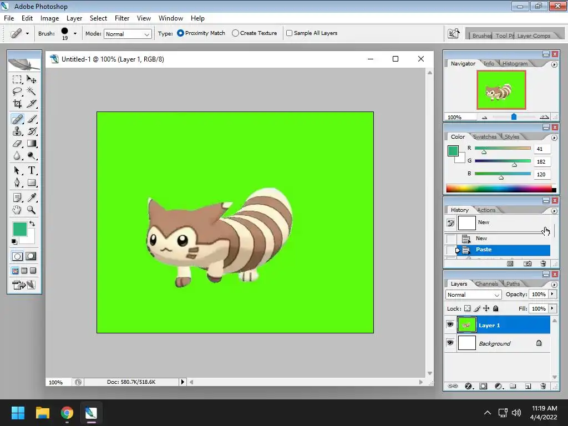Open the layer Fill slider arrow
The height and width of the screenshot is (426, 568).
552,308
